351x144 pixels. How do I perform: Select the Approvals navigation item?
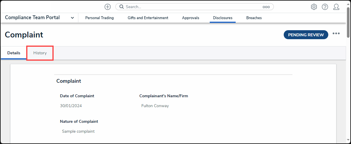[x=191, y=18]
